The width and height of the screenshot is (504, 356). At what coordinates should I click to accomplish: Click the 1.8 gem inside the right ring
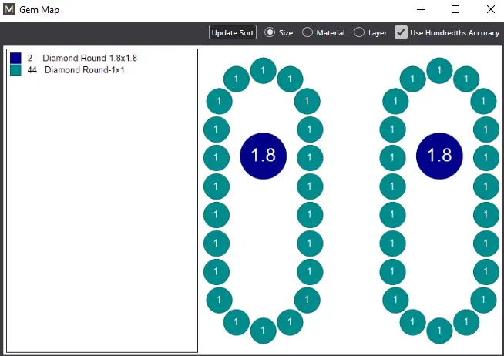pos(439,155)
